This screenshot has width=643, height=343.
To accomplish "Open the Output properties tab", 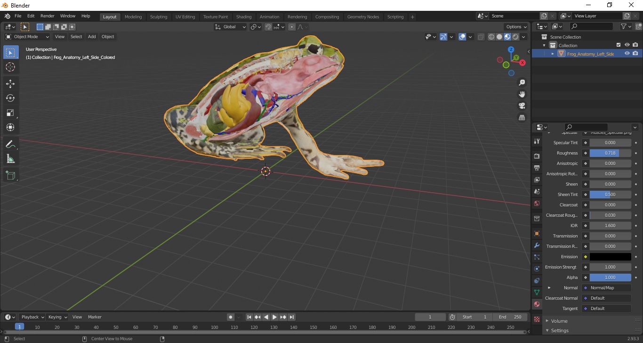I will click(537, 168).
